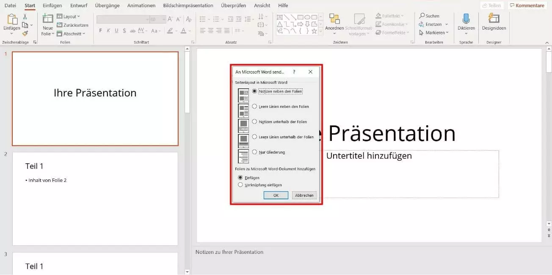
Task: Open the change case Aa dropdown
Action: [x=155, y=31]
